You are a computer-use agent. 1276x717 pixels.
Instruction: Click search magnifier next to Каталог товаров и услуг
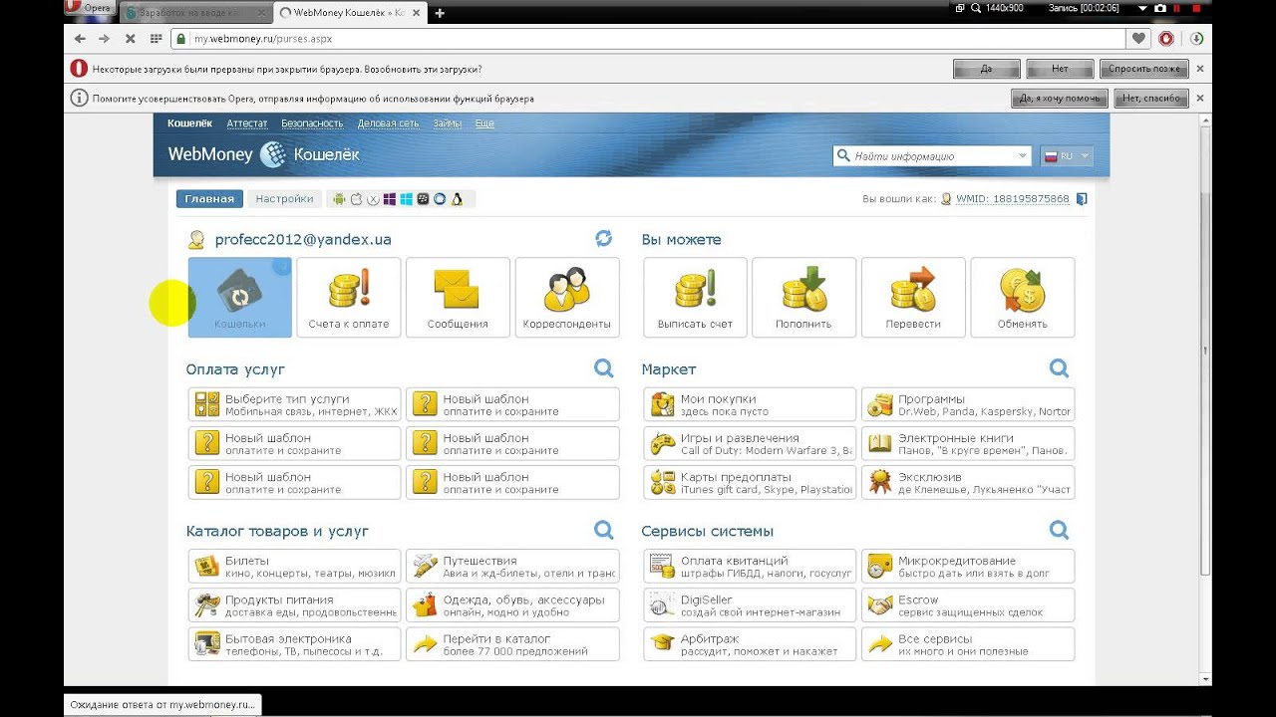click(x=603, y=530)
